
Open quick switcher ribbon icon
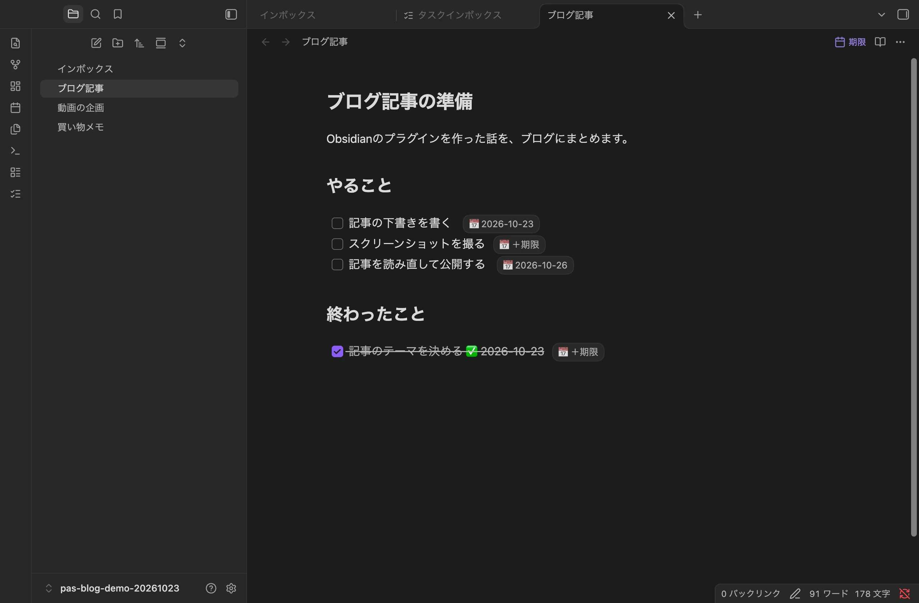(x=15, y=43)
